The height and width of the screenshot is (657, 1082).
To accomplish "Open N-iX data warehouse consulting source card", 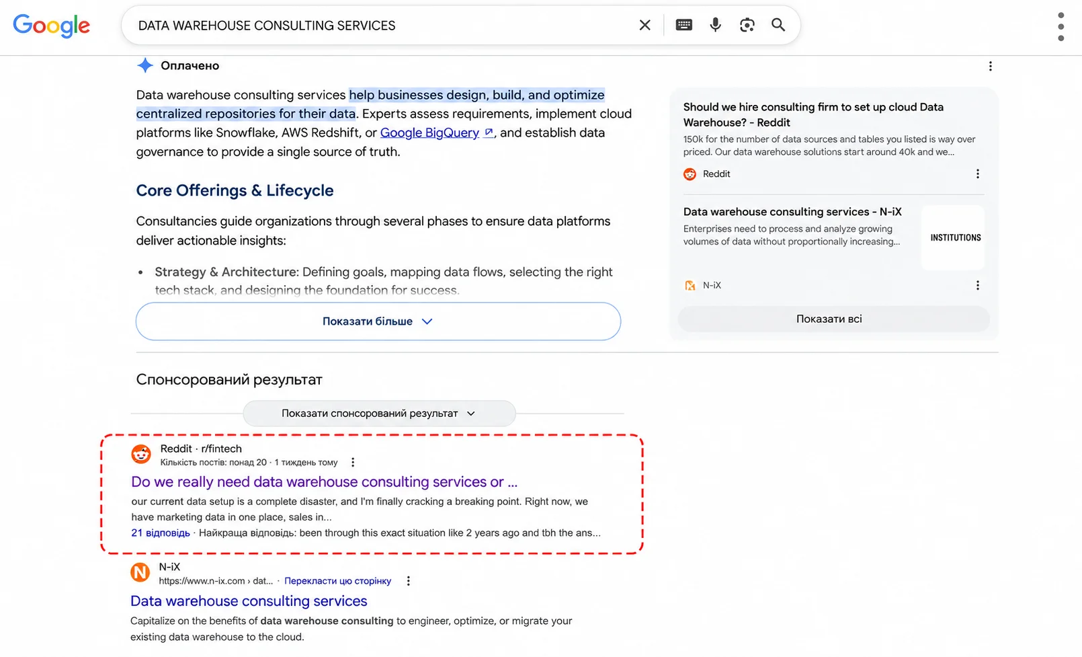I will 792,212.
